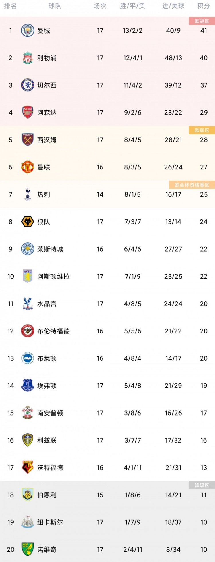Select the Chelsea club logo
Image resolution: width=215 pixels, height=562 pixels.
point(28,85)
